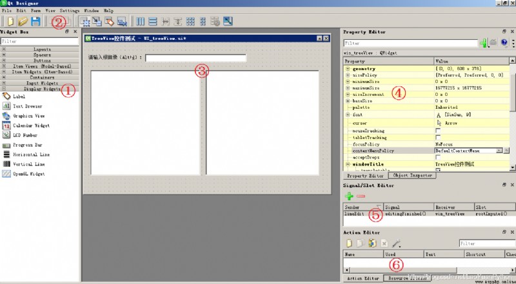Viewport: 516px width, 284px height.
Task: Expand the Buttons category
Action: coord(4,60)
